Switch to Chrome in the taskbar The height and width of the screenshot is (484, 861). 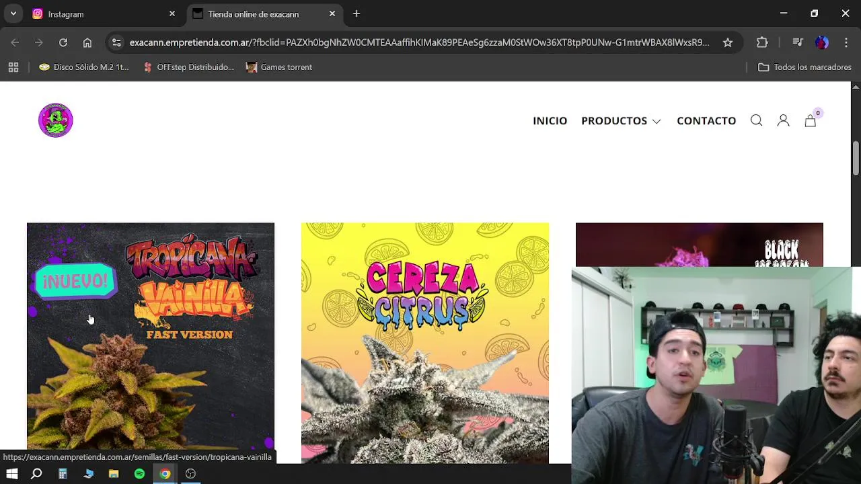165,474
